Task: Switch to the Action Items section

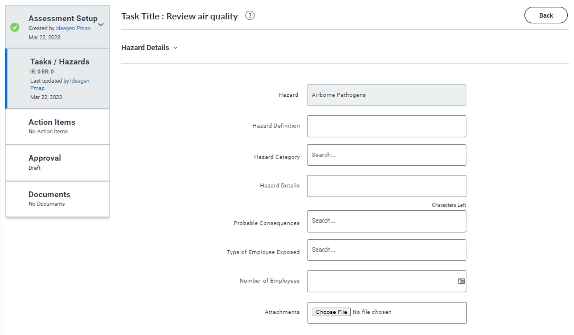Action: (x=58, y=126)
